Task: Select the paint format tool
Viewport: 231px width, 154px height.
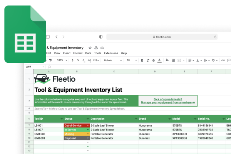Action: click(50, 60)
